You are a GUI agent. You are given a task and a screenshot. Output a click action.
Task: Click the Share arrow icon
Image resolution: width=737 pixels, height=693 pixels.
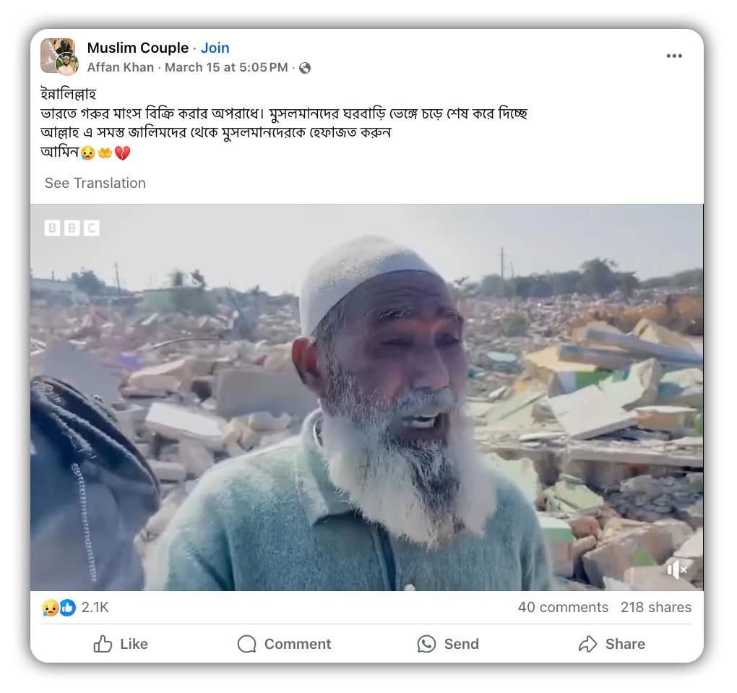pyautogui.click(x=588, y=644)
